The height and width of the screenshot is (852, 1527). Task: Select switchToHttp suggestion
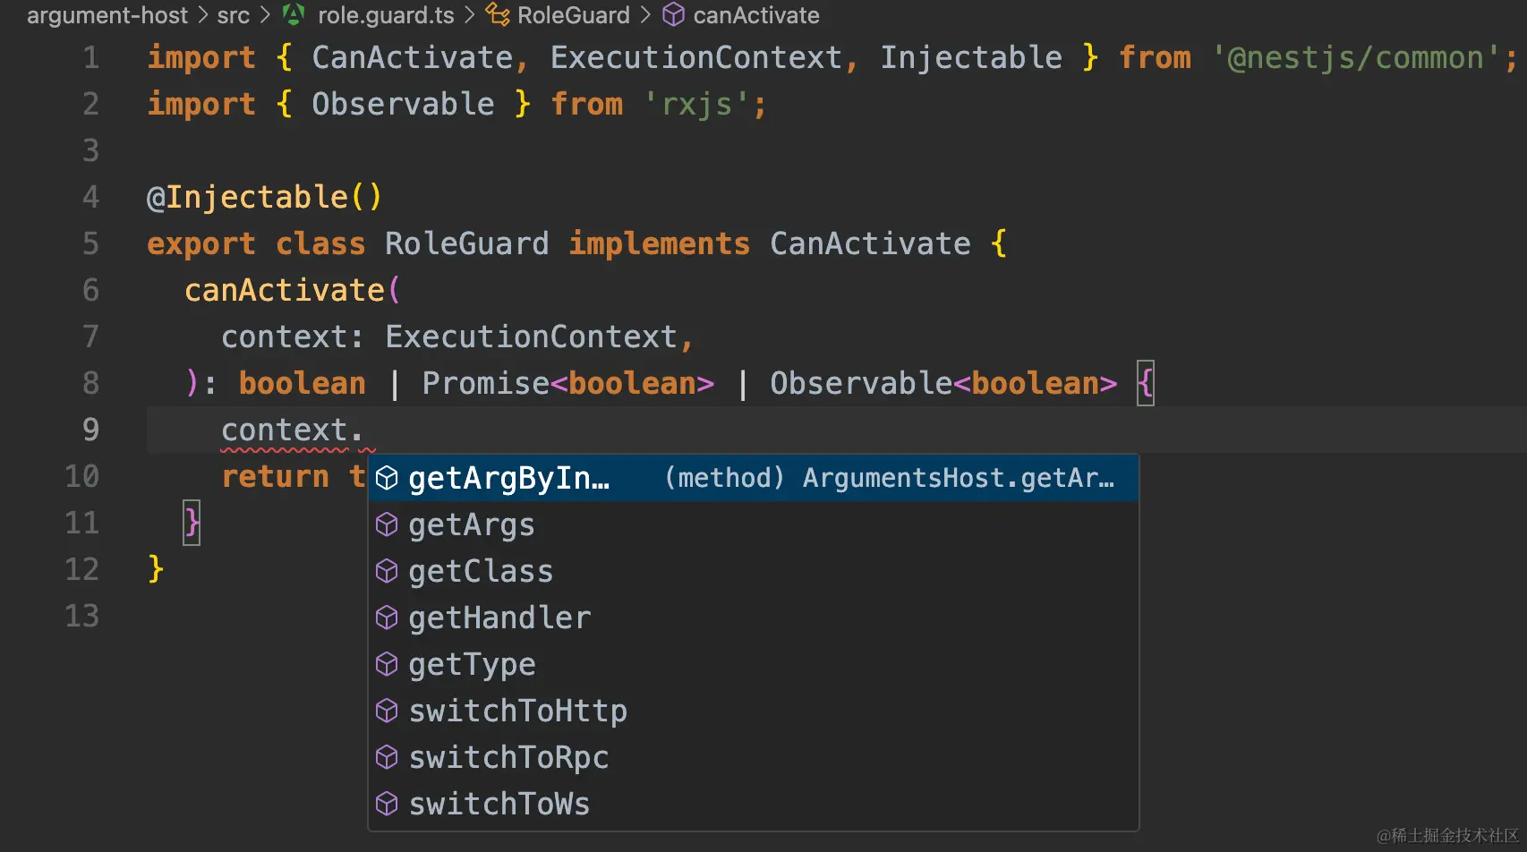[x=753, y=711]
